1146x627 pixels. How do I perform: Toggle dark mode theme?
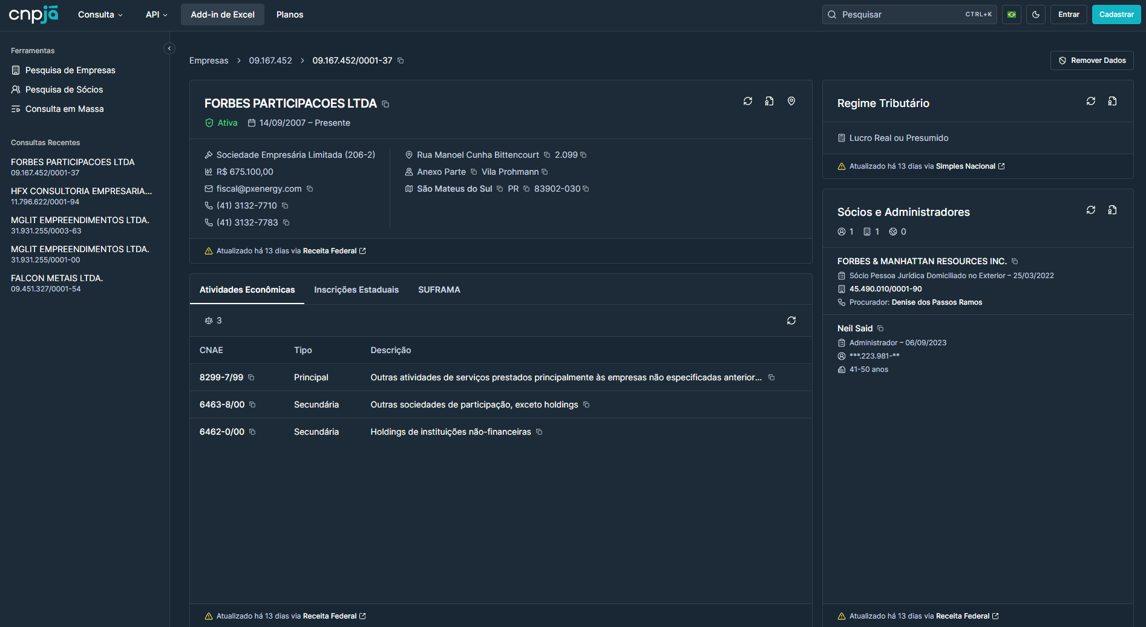[1036, 15]
